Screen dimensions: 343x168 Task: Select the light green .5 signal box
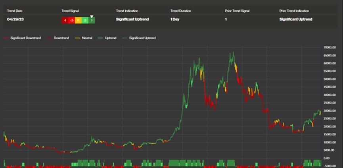click(x=85, y=20)
